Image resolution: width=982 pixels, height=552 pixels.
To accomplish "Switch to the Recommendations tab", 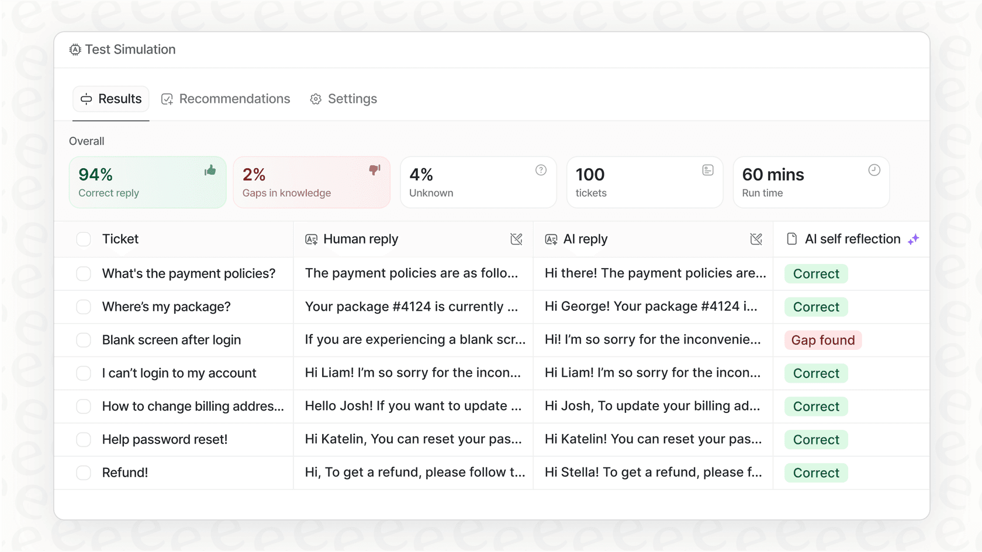I will pyautogui.click(x=226, y=99).
